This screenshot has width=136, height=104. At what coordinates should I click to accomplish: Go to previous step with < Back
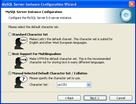69,98
